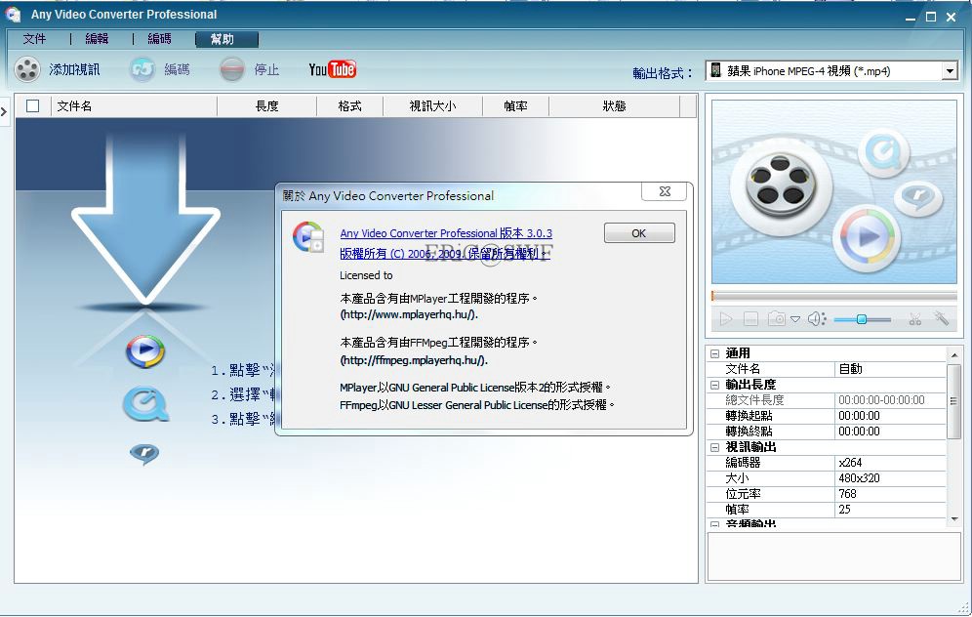This screenshot has width=972, height=617.
Task: Close the About dialog with the X
Action: pyautogui.click(x=665, y=191)
